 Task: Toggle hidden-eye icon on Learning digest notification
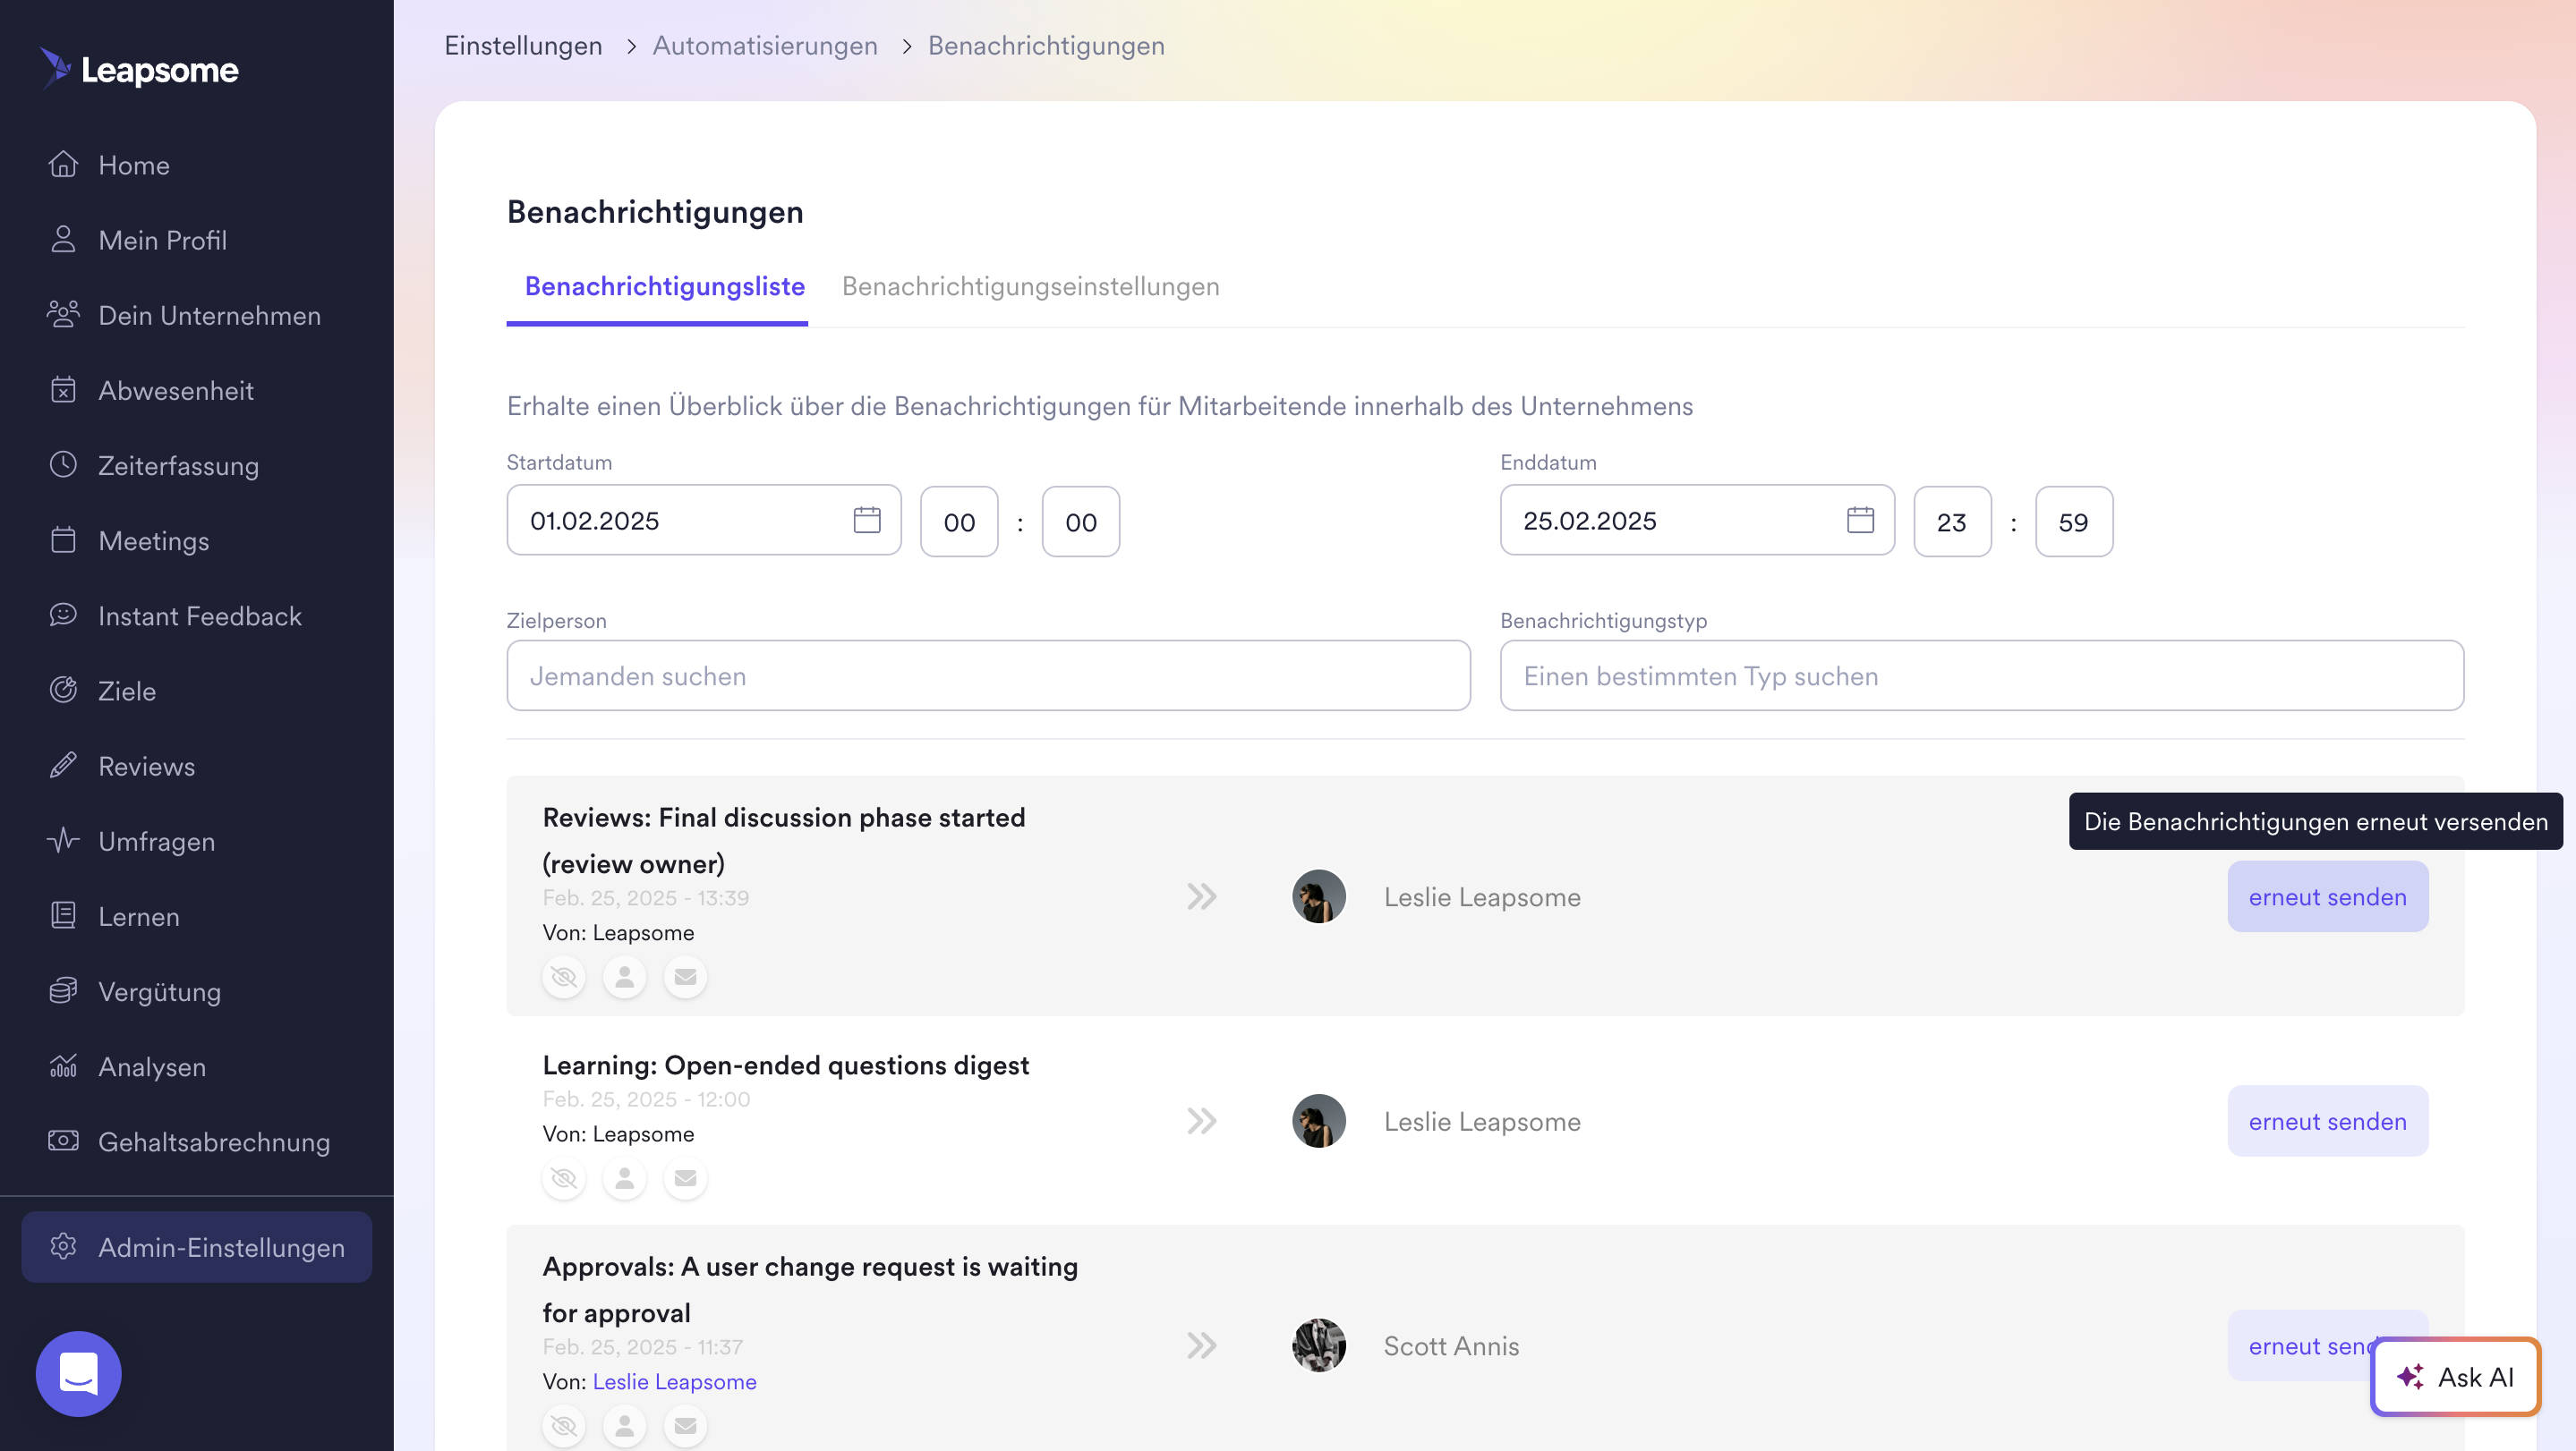pyautogui.click(x=564, y=1178)
